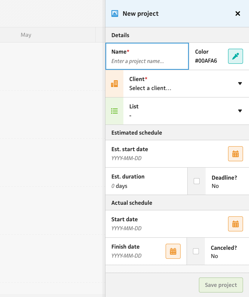Open calendar for actual Start date

[236, 224]
